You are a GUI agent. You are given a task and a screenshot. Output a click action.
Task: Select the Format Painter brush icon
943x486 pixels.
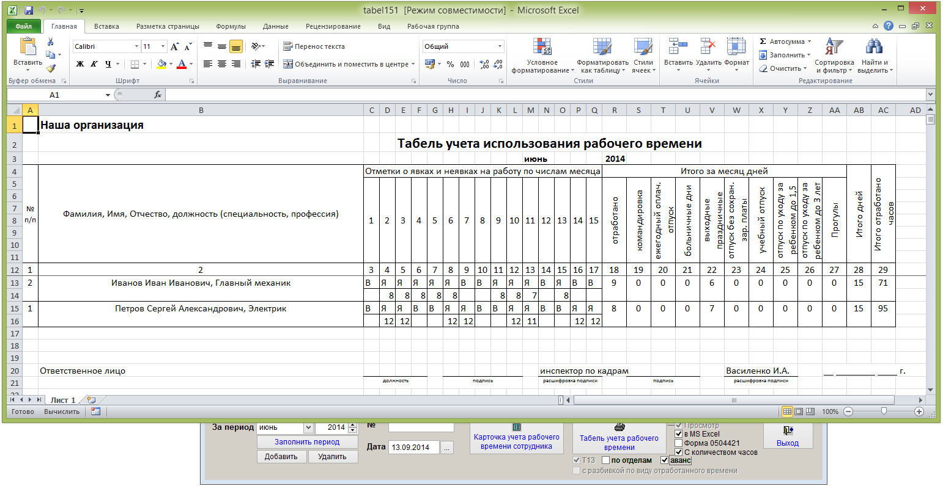coord(51,68)
